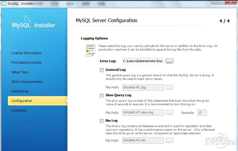
Task: Select the highlighted Configuration step
Action: pos(38,101)
